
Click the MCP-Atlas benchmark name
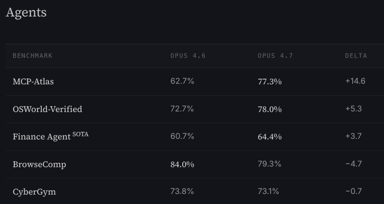(x=33, y=81)
